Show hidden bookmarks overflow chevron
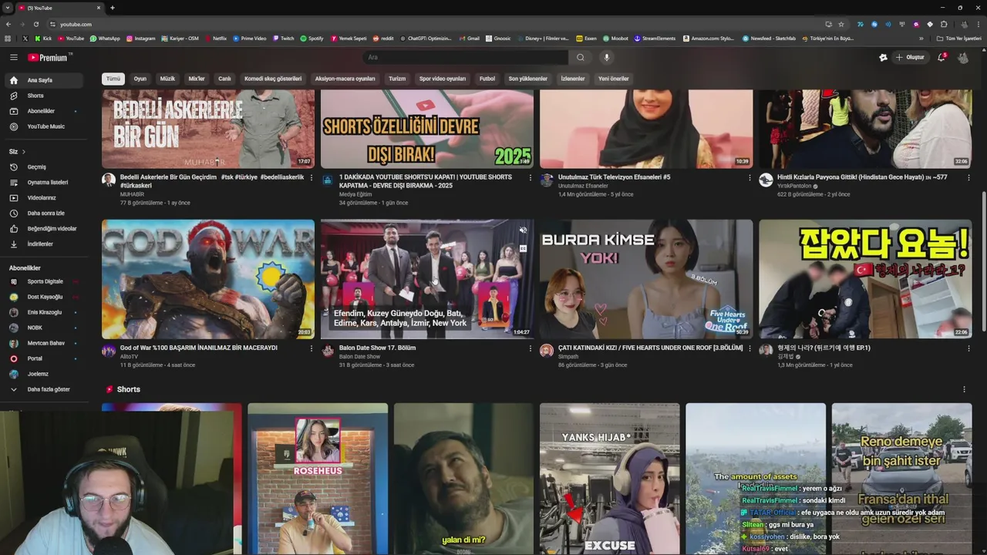Screen dimensions: 987x555 coord(921,38)
